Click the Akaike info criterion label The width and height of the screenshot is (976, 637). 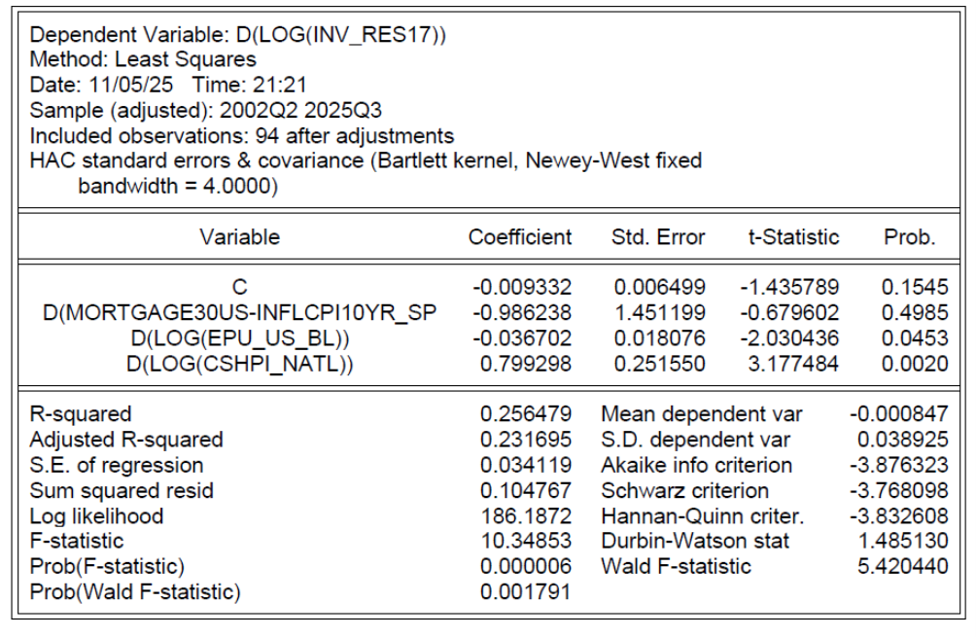(697, 466)
